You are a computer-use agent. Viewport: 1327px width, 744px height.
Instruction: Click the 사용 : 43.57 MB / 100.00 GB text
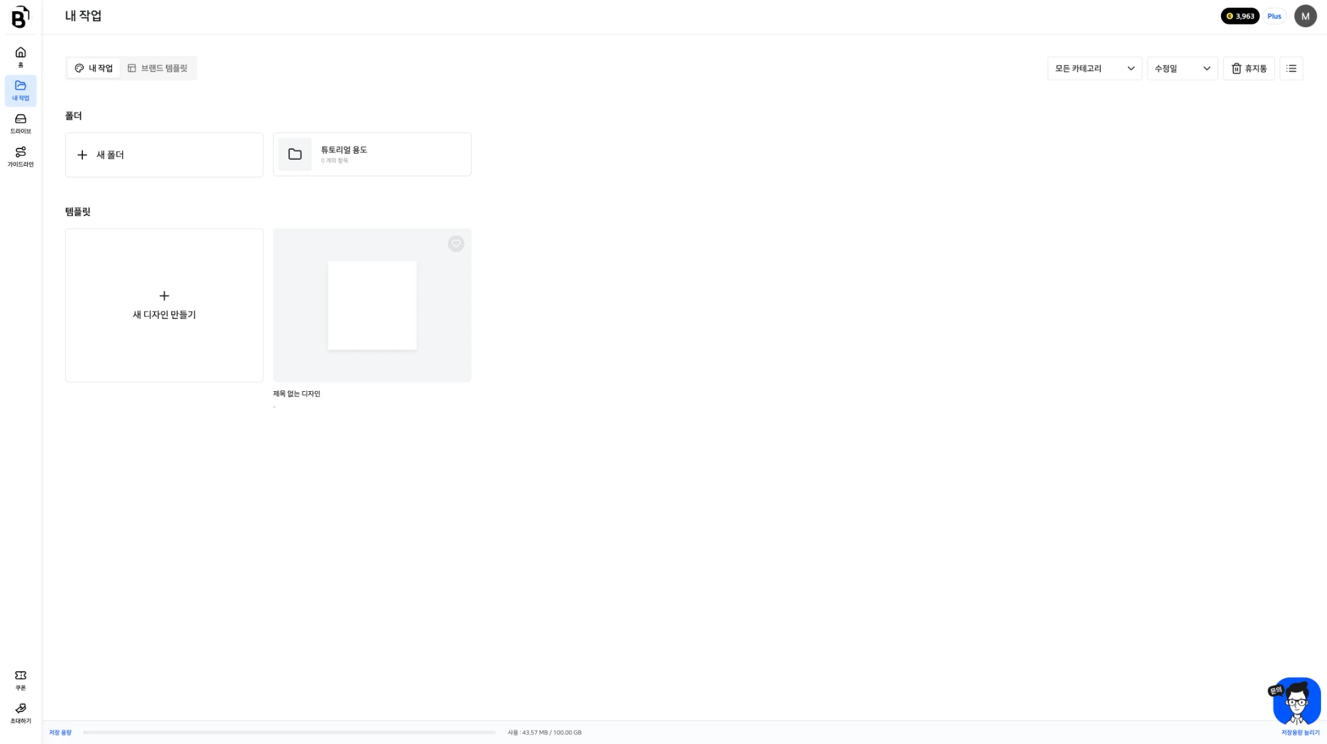pos(545,733)
